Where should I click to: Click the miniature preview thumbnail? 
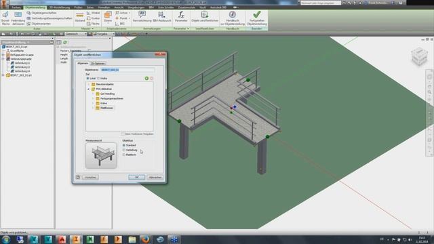101,155
